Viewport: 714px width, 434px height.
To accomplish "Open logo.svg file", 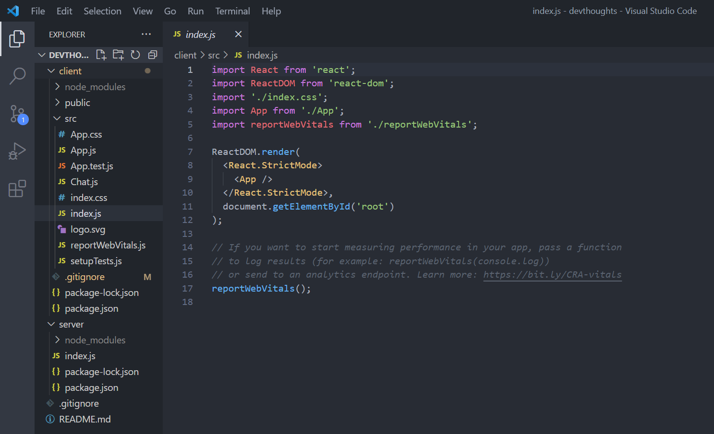I will pyautogui.click(x=99, y=229).
